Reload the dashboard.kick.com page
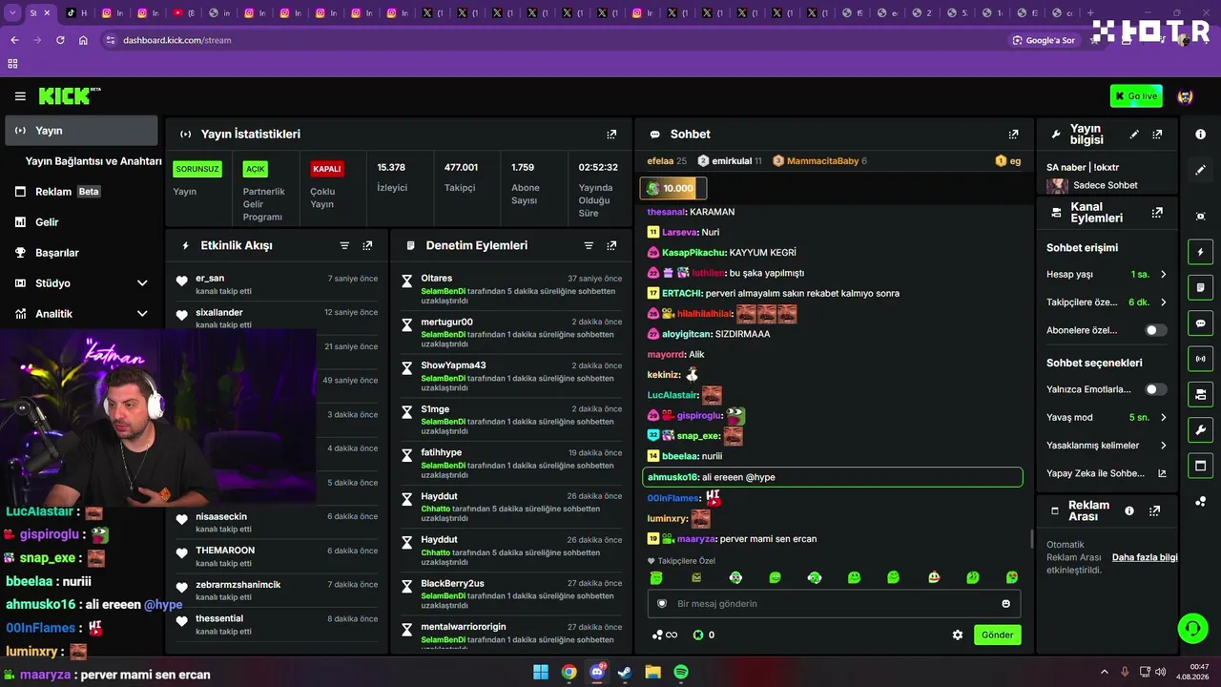Screen dimensions: 1221x687 60,40
